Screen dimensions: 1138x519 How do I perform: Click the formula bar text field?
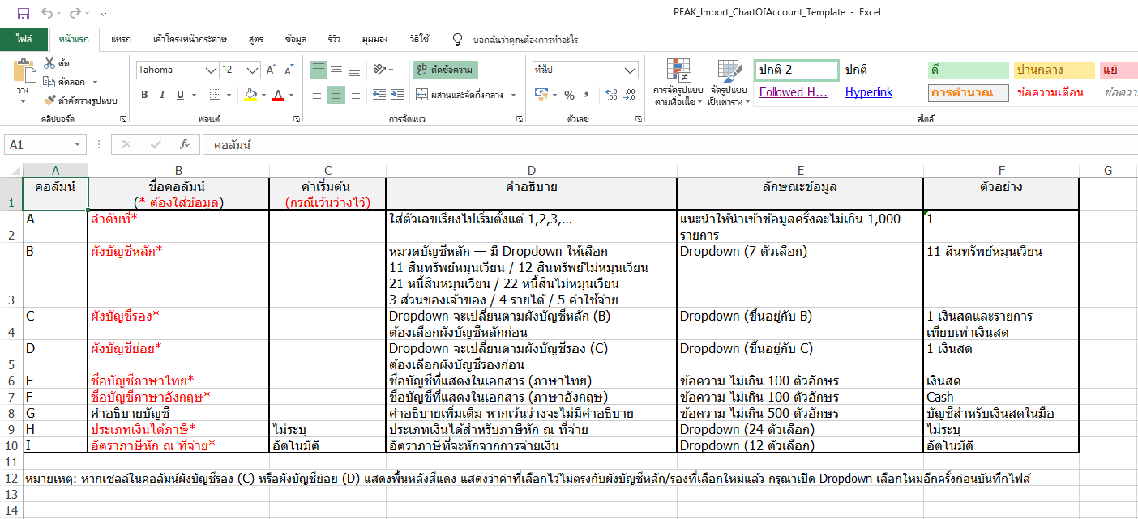point(670,145)
